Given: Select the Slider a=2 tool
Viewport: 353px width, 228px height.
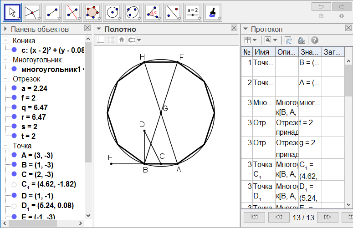Looking at the screenshot, I should pyautogui.click(x=193, y=12).
